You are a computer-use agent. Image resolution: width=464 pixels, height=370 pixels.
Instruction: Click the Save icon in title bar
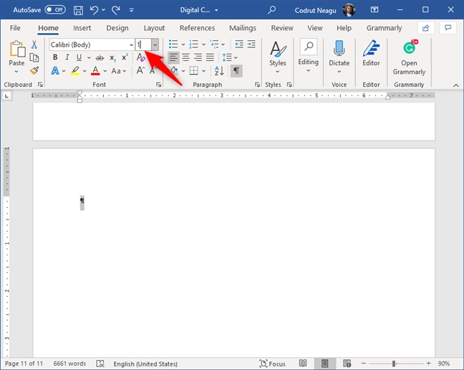click(78, 10)
